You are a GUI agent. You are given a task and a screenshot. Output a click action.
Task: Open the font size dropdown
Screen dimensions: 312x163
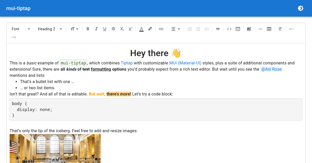coord(74,29)
